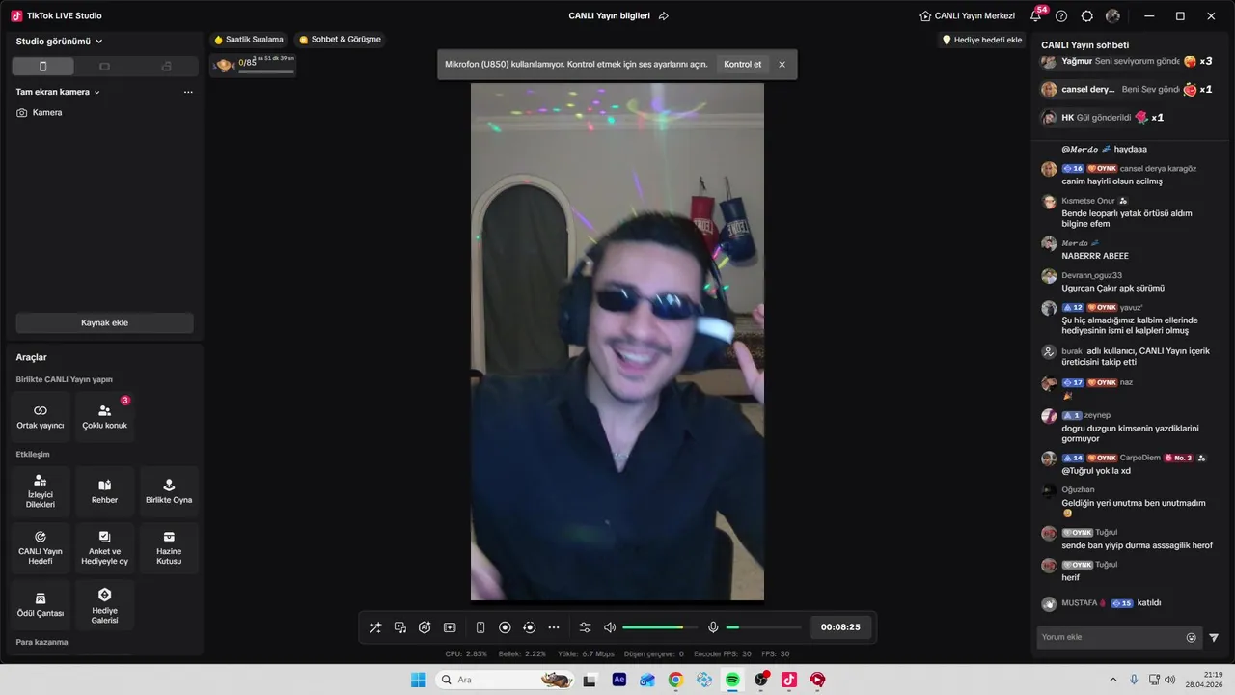This screenshot has height=695, width=1235.
Task: Open Google Chrome from the taskbar
Action: tap(675, 680)
